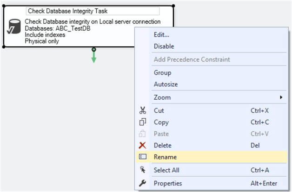Click the task box top-right corner handle
The image size is (292, 192).
(173, 6)
